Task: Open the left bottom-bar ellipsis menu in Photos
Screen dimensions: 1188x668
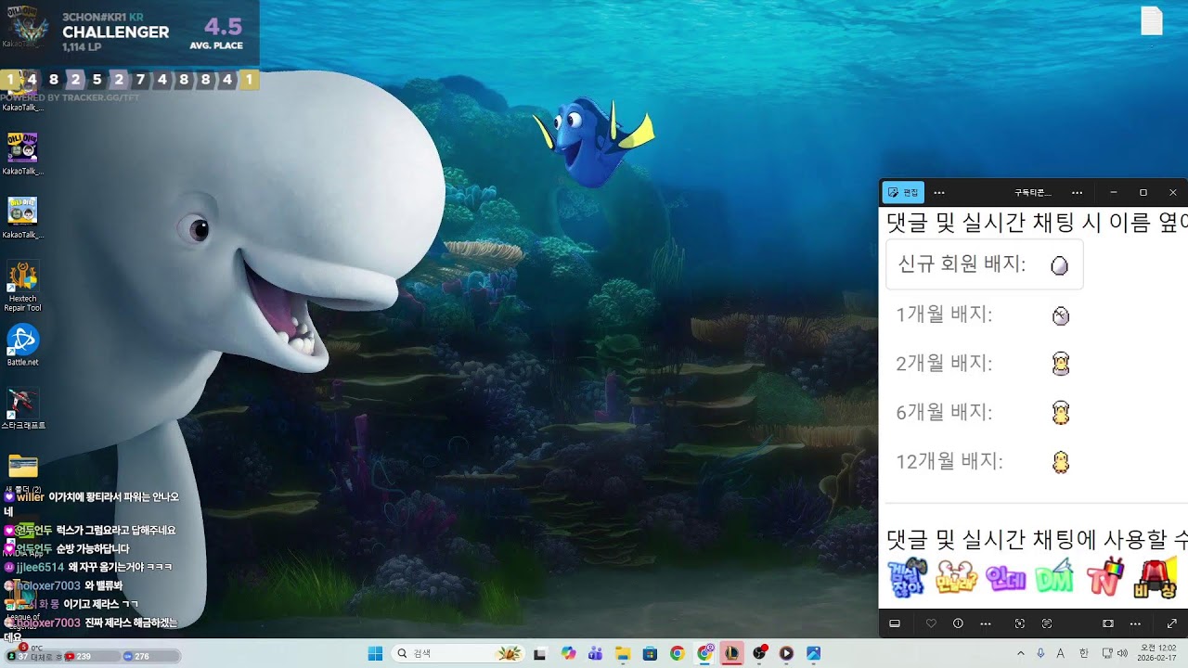Action: click(x=985, y=623)
